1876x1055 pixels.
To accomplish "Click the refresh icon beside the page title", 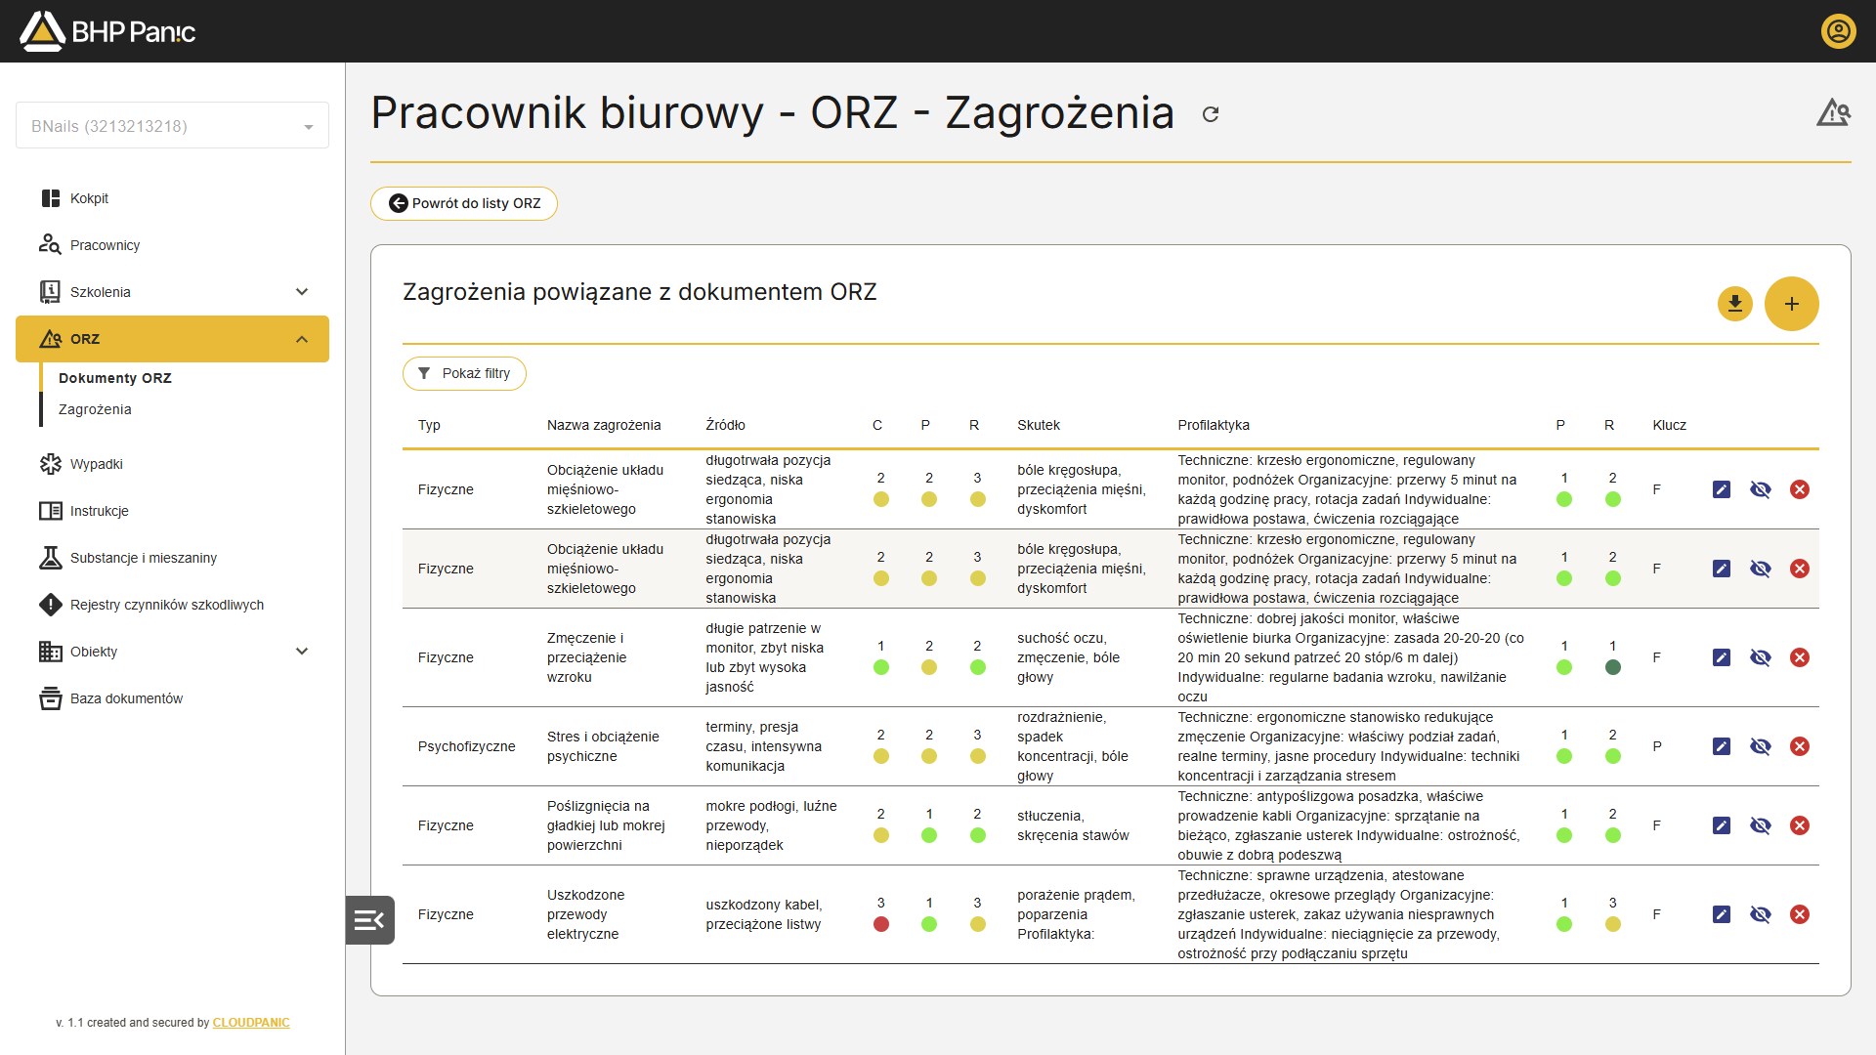I will (1211, 114).
